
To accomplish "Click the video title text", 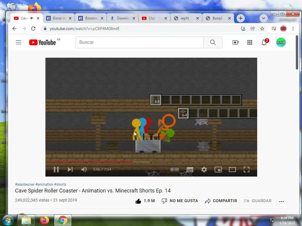I will (93, 191).
